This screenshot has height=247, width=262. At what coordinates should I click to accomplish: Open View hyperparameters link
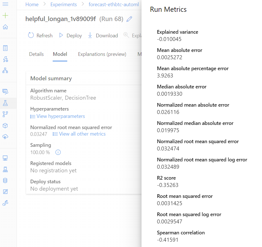pyautogui.click(x=57, y=116)
